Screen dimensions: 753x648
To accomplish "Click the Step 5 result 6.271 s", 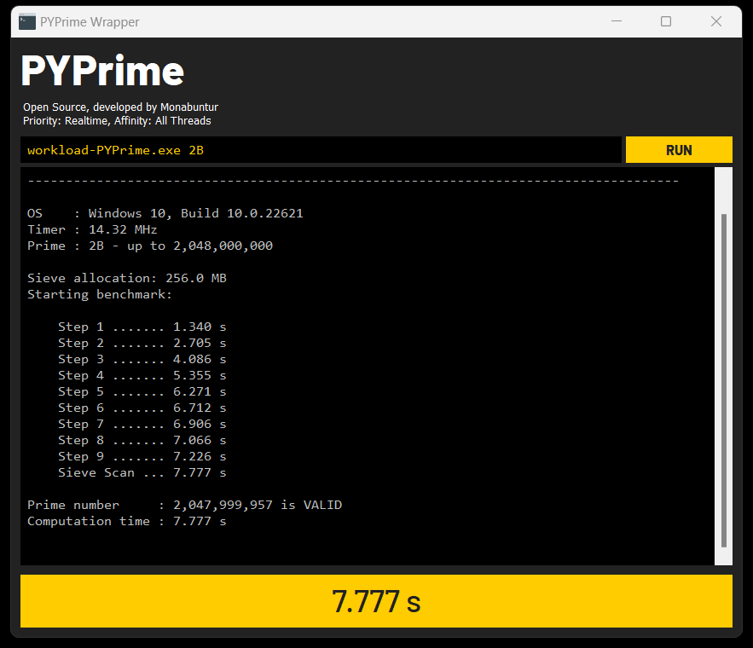I will 142,391.
